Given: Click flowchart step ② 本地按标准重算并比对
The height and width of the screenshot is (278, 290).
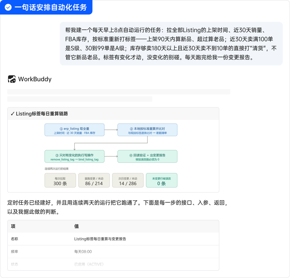Looking at the screenshot, I should (147, 130).
